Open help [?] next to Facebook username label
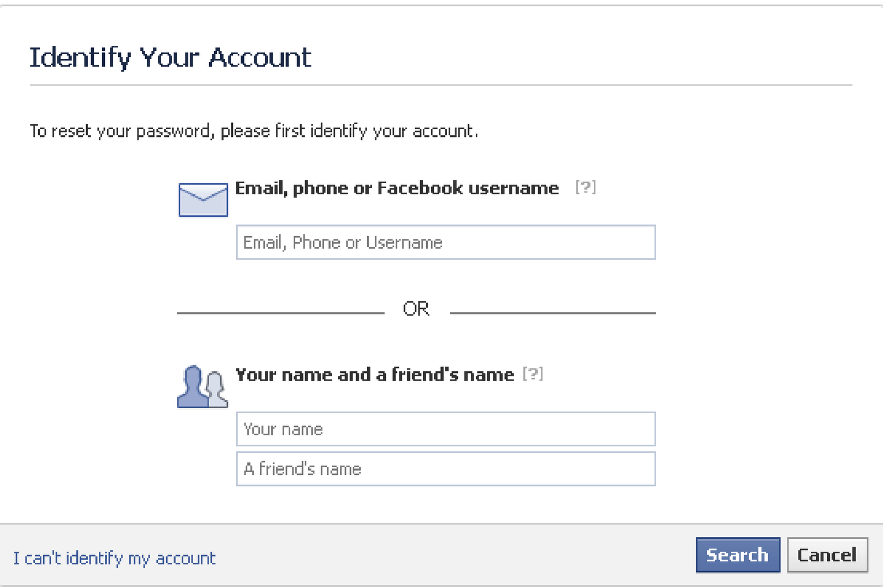The image size is (883, 587). pyautogui.click(x=586, y=187)
